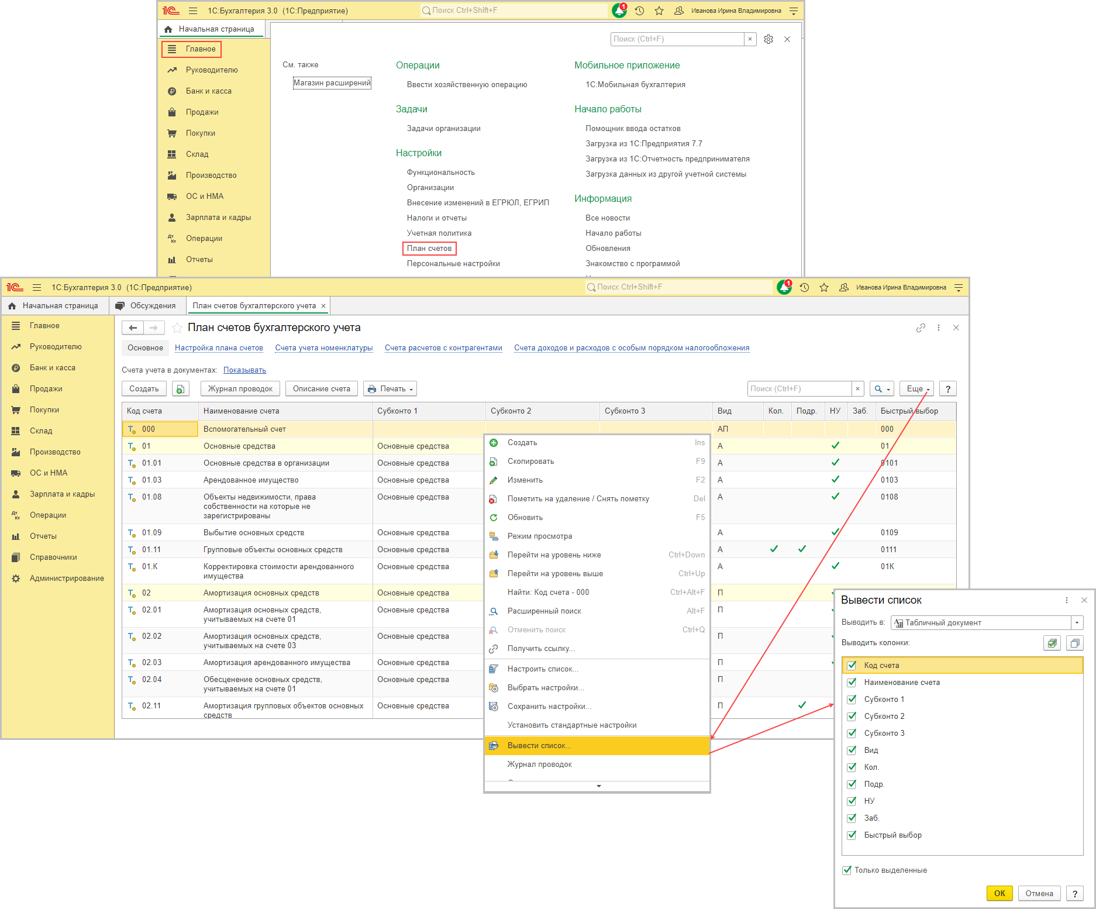1096x909 pixels.
Task: Open the Вывести список dialog's three-dot menu
Action: click(1067, 600)
